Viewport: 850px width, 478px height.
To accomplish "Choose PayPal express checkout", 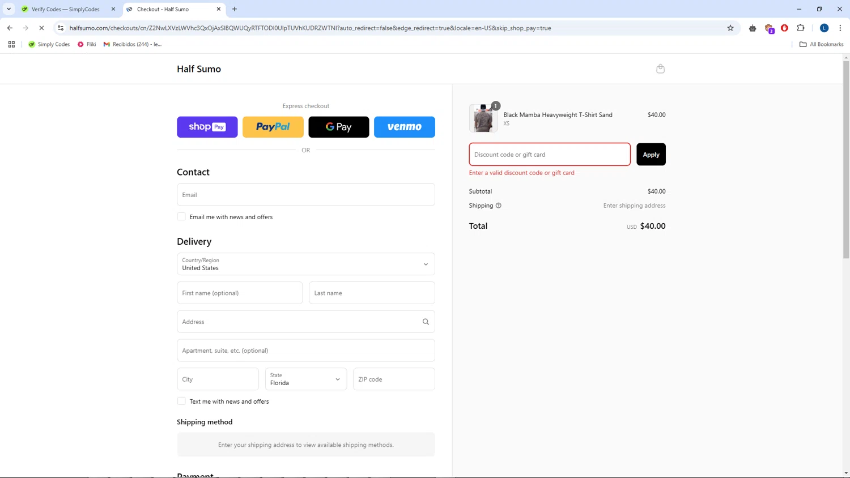I will point(273,127).
